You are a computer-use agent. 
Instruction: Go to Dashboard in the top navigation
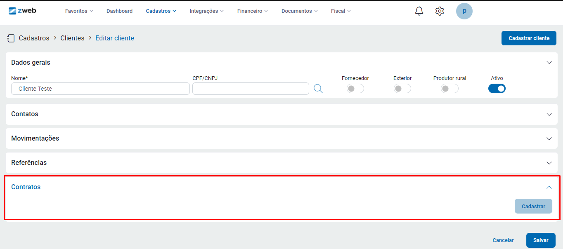point(119,11)
